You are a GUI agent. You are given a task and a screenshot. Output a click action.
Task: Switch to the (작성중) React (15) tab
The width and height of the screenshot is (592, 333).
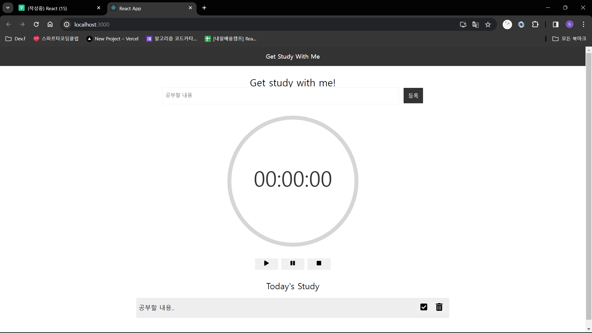[x=59, y=8]
